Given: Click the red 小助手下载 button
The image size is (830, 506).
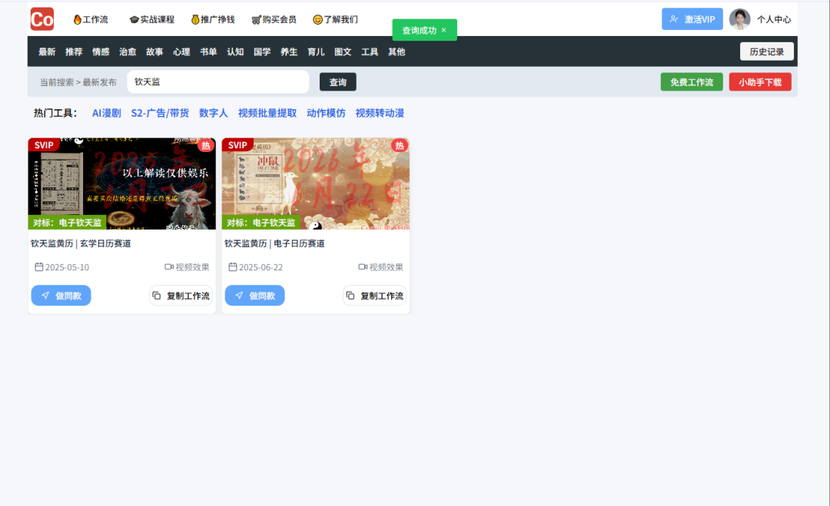Looking at the screenshot, I should [x=759, y=82].
